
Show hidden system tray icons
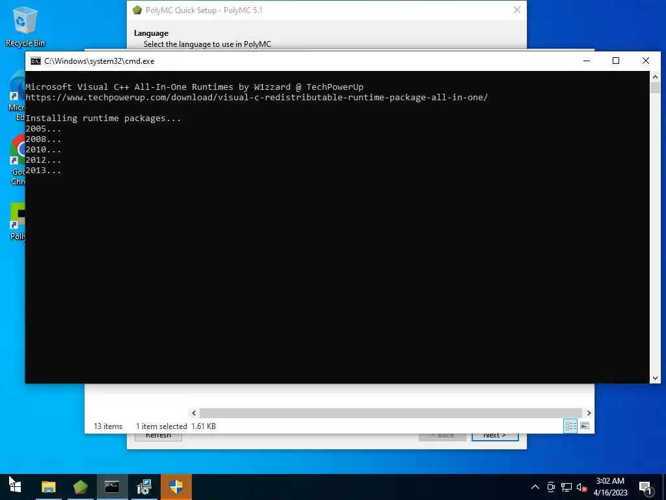click(x=535, y=487)
